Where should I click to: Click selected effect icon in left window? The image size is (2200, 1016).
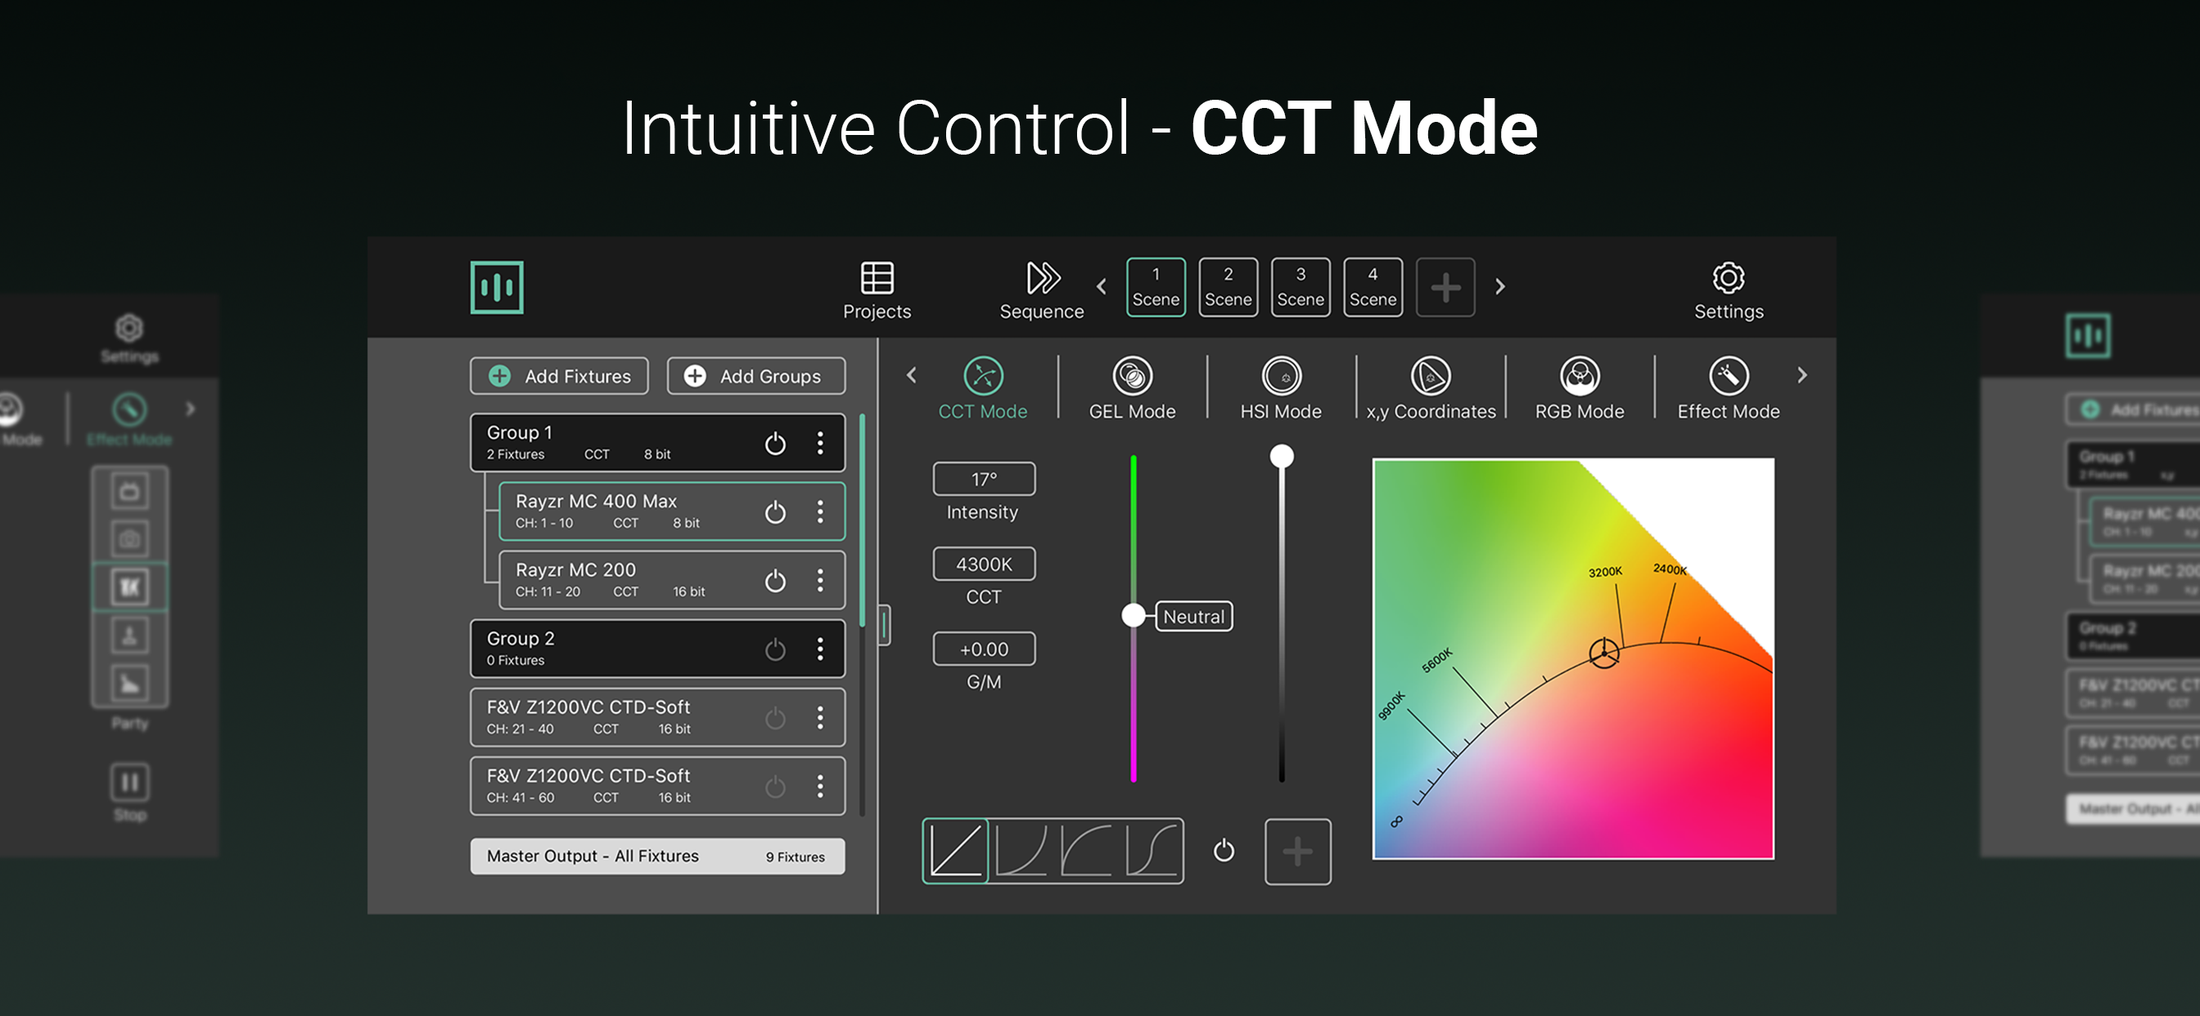pyautogui.click(x=130, y=587)
